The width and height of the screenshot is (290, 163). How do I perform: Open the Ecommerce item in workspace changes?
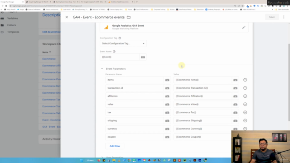[x=49, y=59]
